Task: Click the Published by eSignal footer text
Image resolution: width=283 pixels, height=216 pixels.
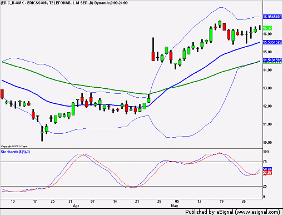Action: (232, 212)
